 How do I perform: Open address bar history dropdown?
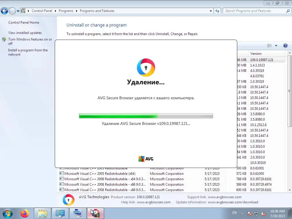coord(211,11)
